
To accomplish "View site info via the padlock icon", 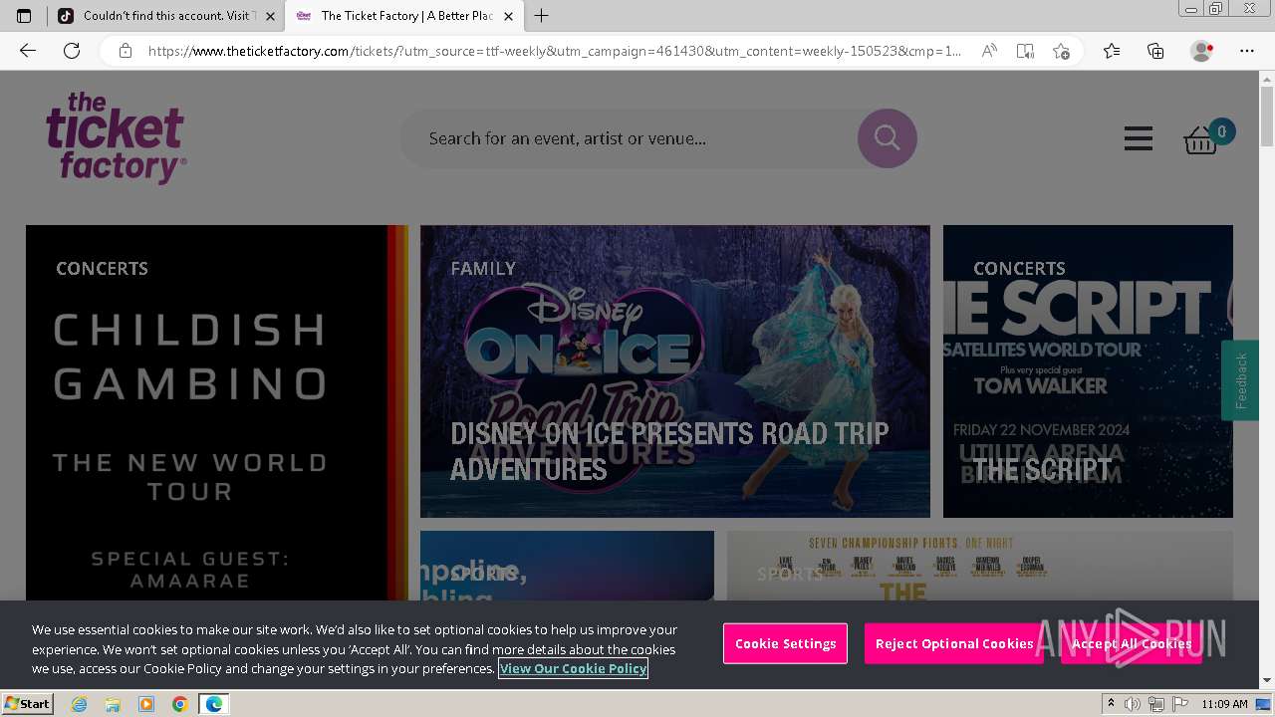I will 126,51.
